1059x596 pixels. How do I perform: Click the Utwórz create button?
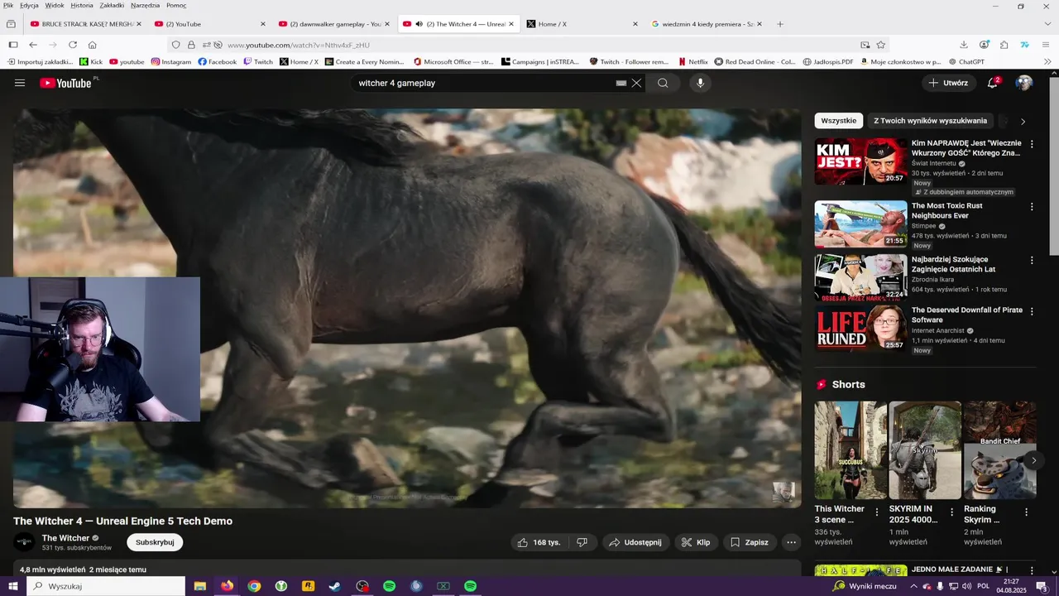point(948,83)
